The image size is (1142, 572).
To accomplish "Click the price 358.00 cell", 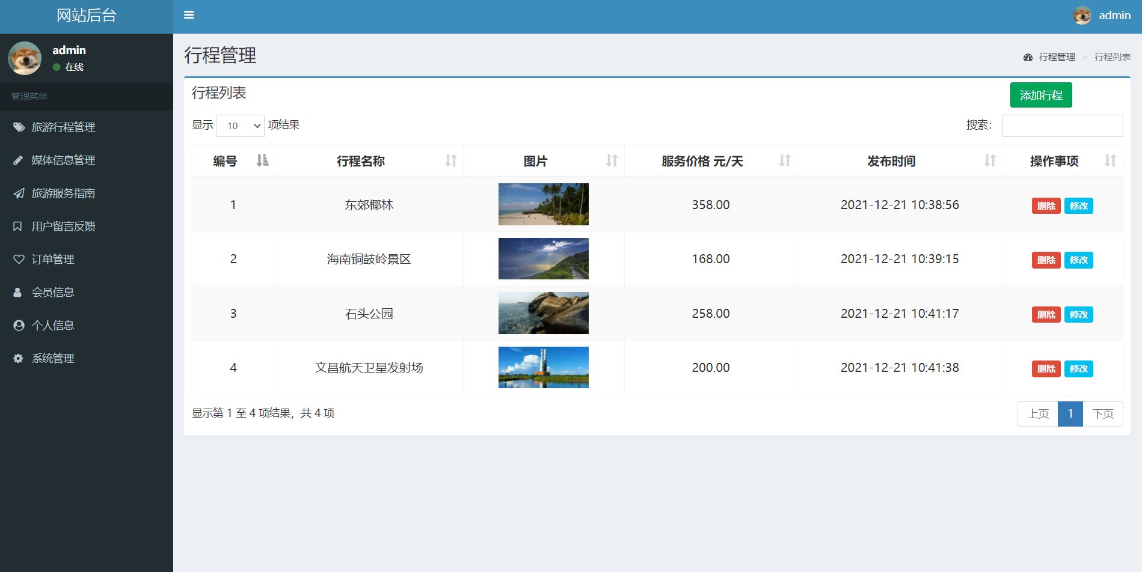I will [711, 205].
